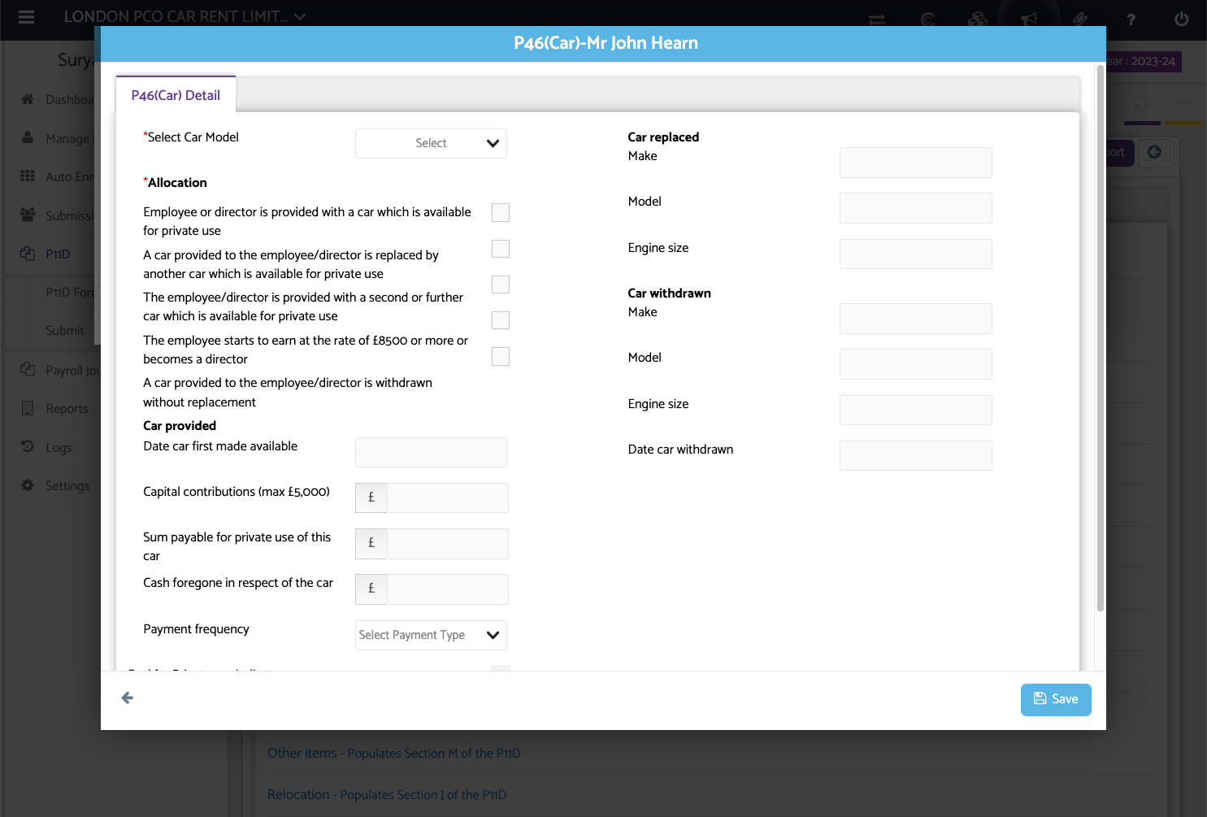Viewport: 1207px width, 817px height.
Task: Click the round back arrow button behind dialog
Action: point(1154,152)
